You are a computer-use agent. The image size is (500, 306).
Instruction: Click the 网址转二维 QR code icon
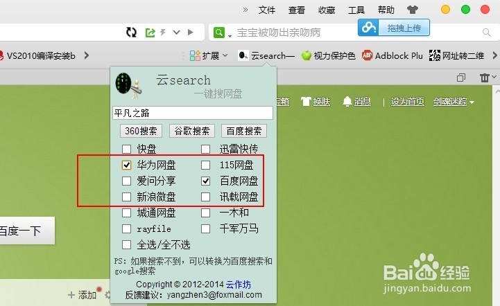[435, 55]
